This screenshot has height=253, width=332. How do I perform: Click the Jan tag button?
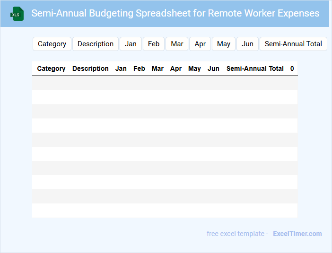click(x=131, y=44)
